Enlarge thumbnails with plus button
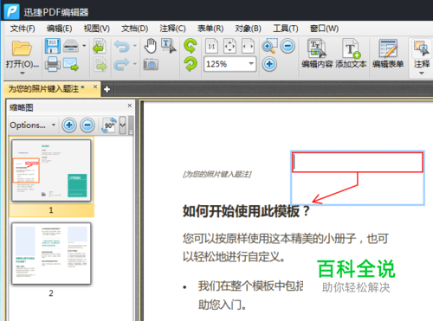 tap(69, 125)
